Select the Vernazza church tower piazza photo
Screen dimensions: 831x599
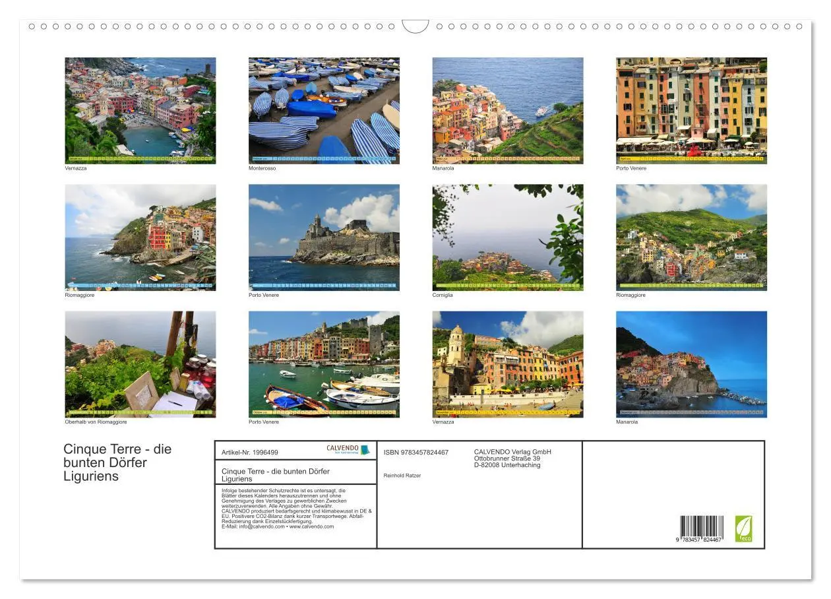pos(508,364)
